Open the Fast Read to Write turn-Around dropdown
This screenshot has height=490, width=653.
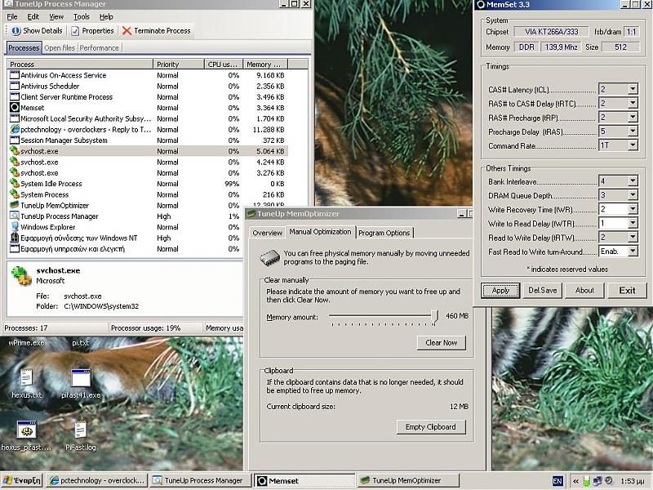click(x=633, y=252)
